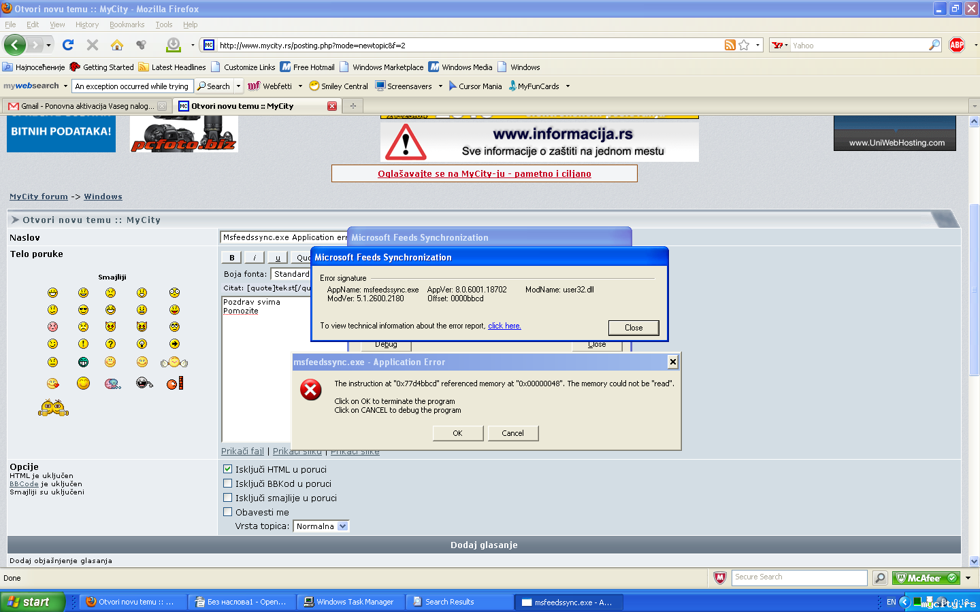This screenshot has height=612, width=980.
Task: Open the Tools menu
Action: pos(164,24)
